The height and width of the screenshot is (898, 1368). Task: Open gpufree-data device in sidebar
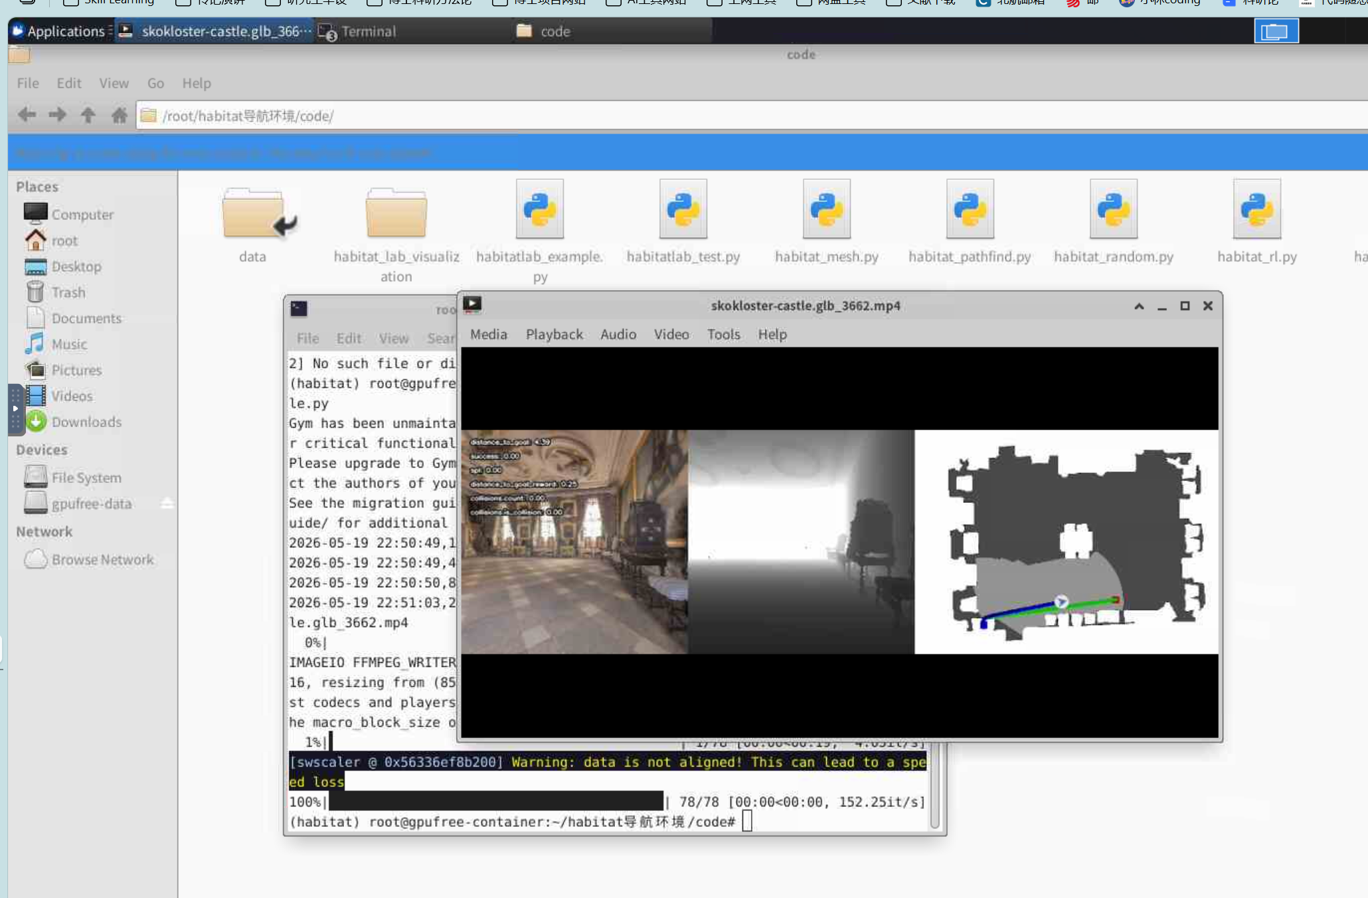click(78, 503)
